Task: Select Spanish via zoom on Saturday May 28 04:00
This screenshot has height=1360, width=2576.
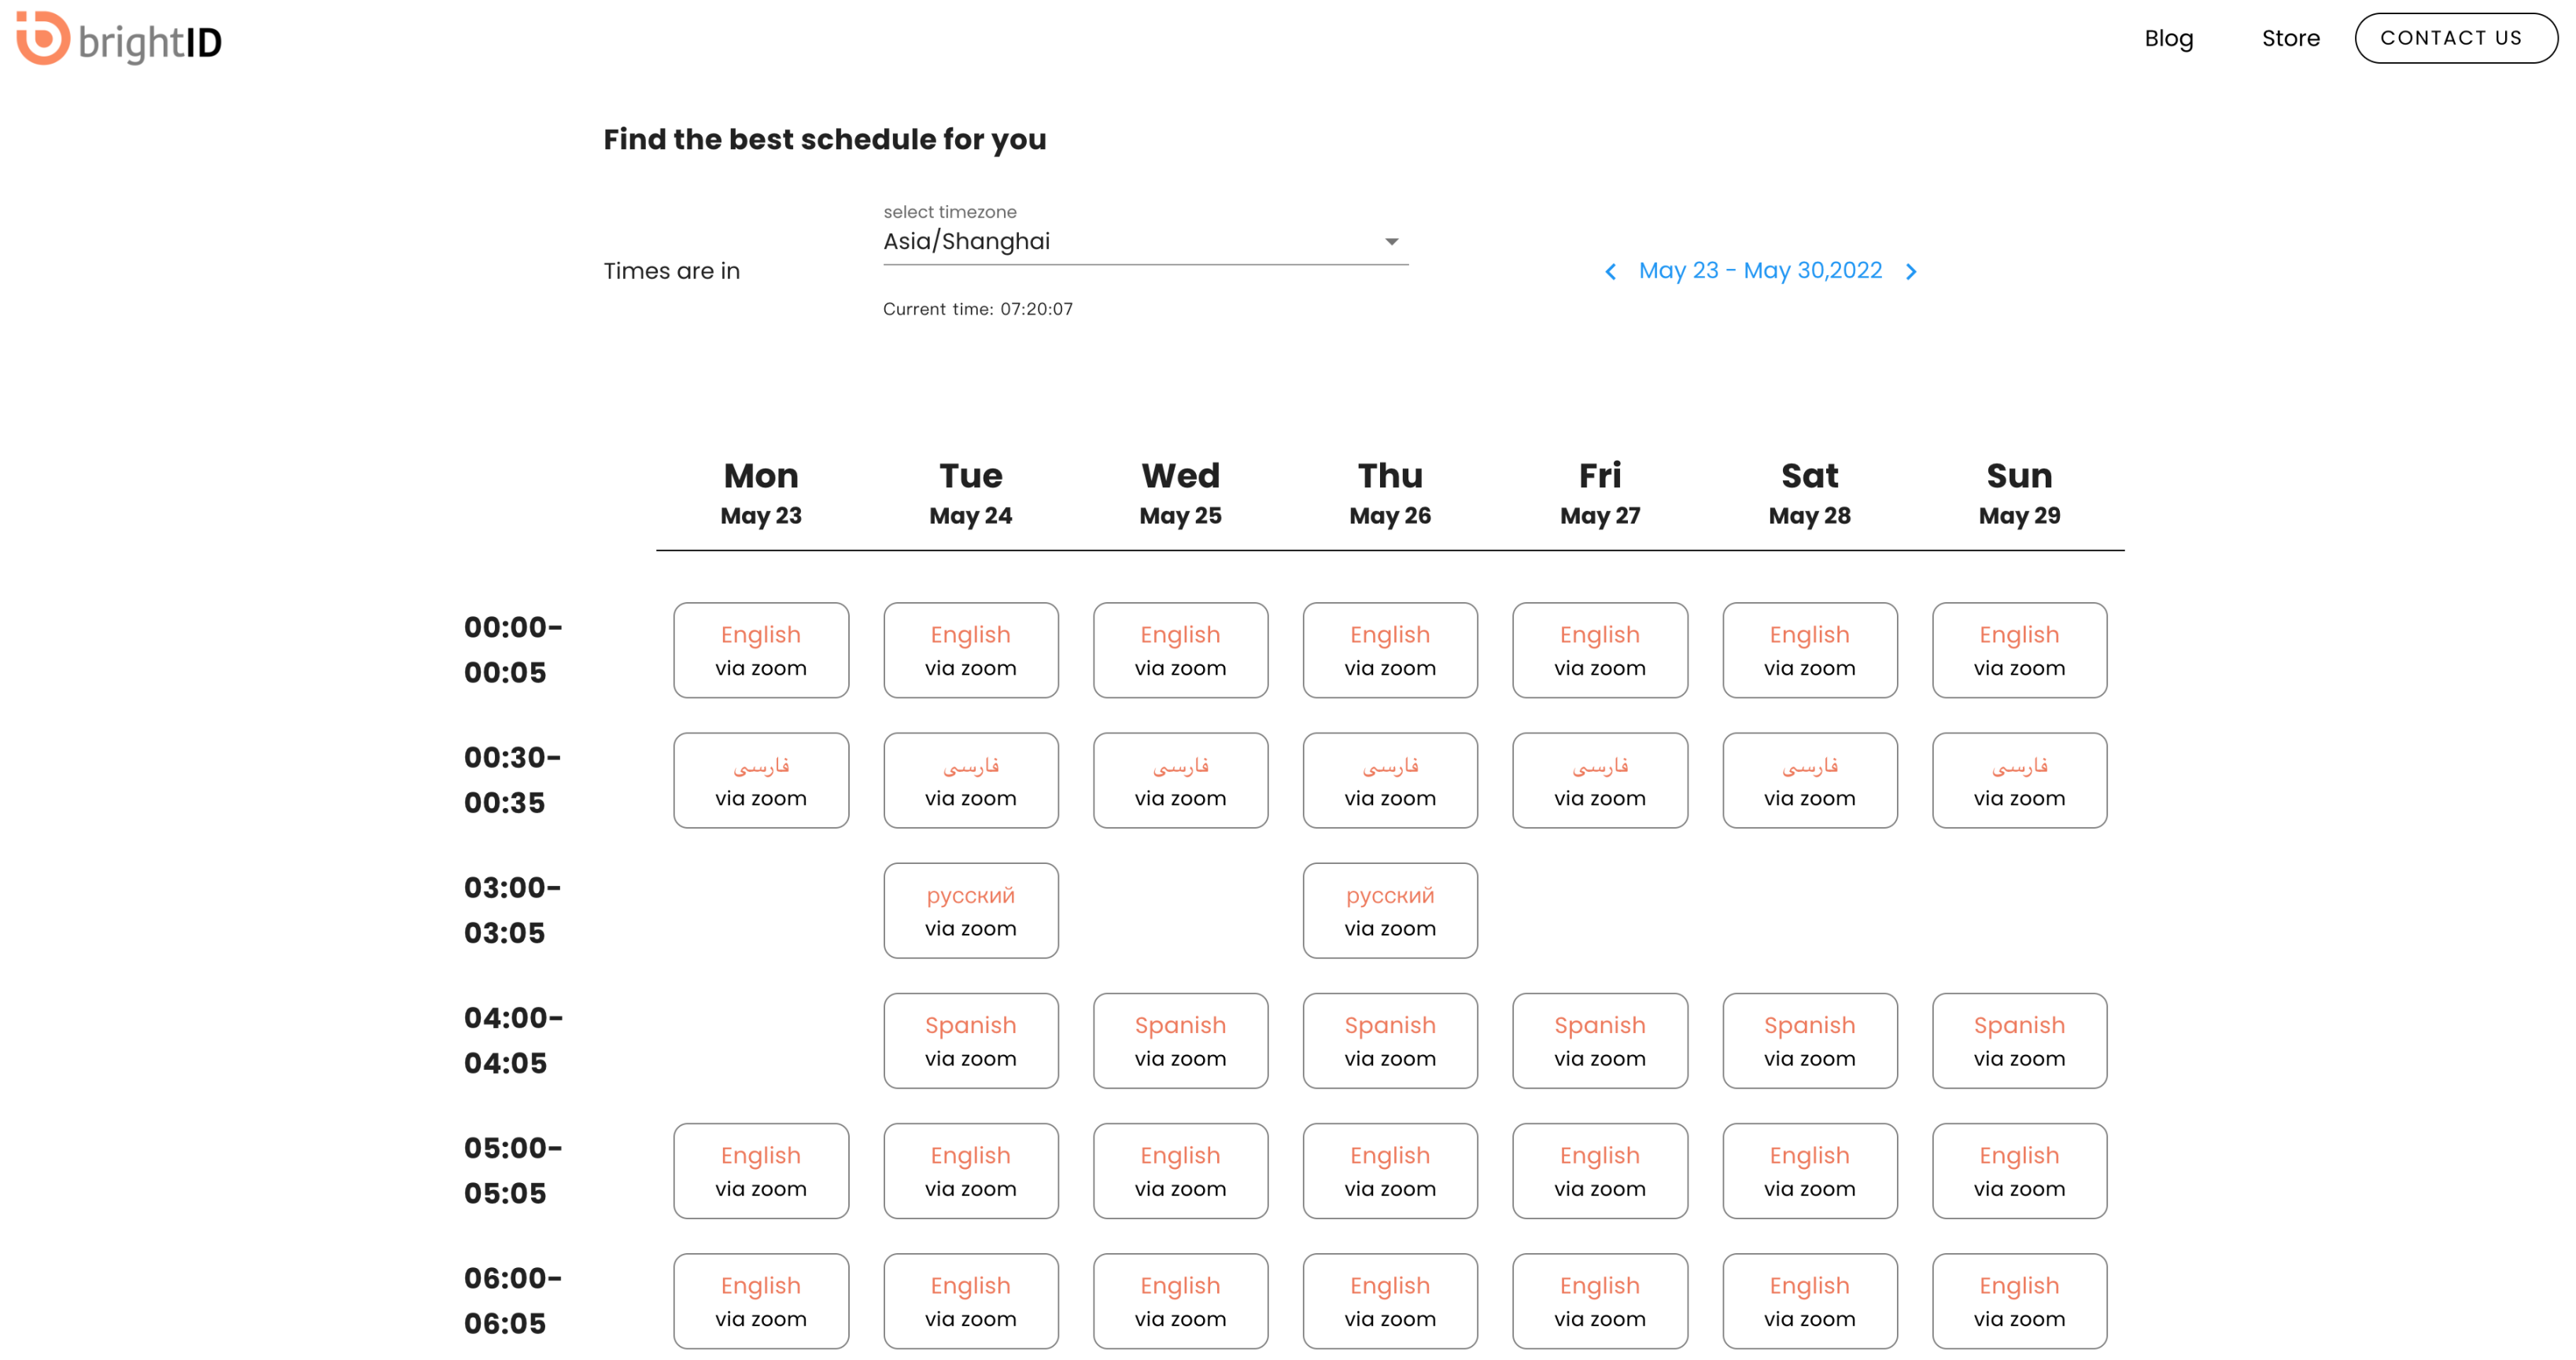Action: click(x=1810, y=1040)
